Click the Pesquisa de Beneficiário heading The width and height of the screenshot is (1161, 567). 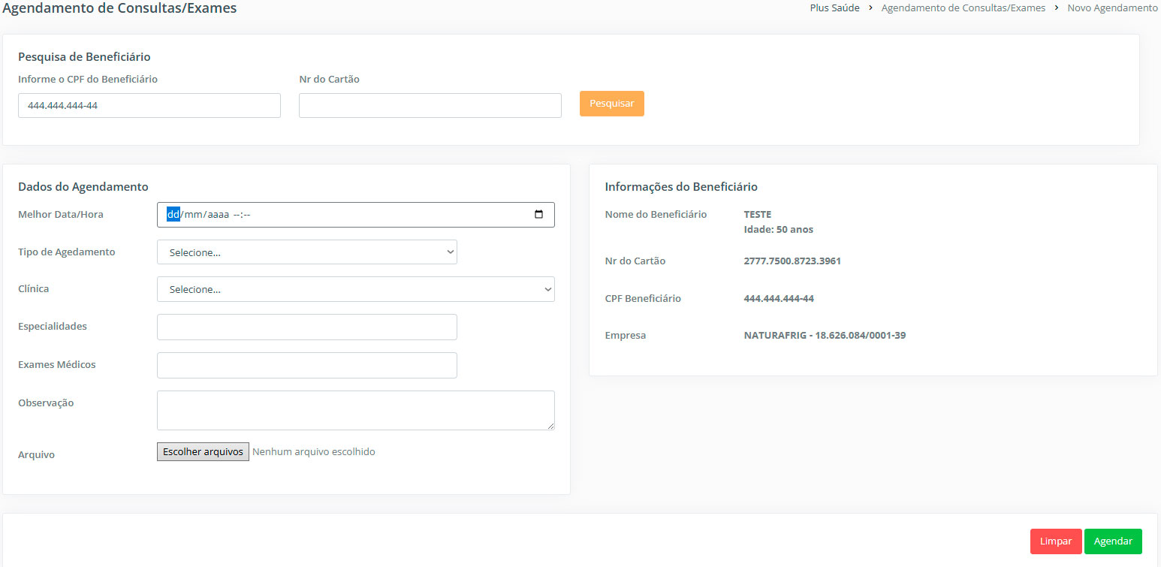[84, 56]
